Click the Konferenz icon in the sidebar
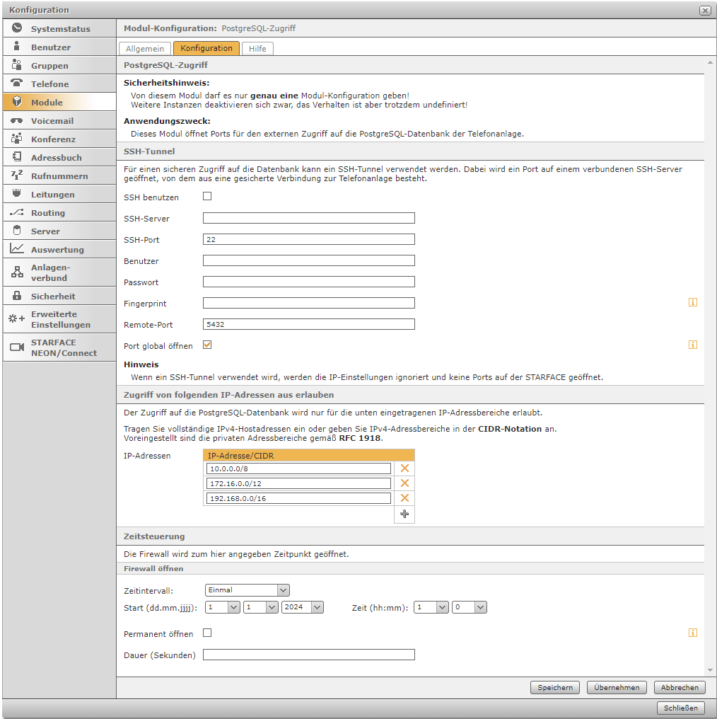717x719 pixels. [17, 139]
